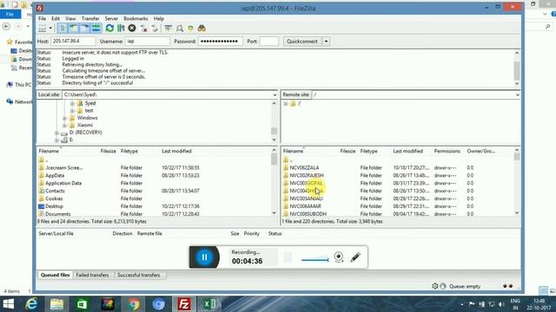Cancel the current operation icon
Image resolution: width=556 pixels, height=312 pixels.
coord(132,28)
